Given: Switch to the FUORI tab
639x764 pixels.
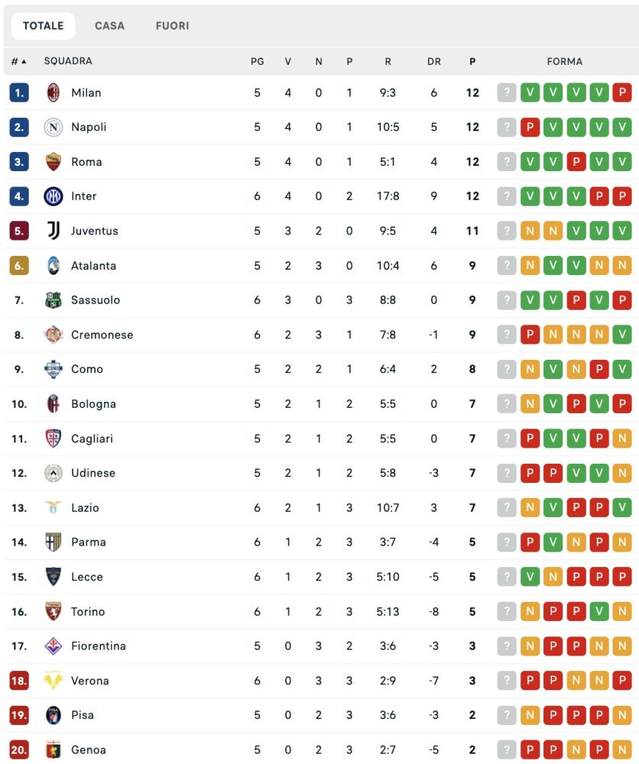Looking at the screenshot, I should pos(172,26).
